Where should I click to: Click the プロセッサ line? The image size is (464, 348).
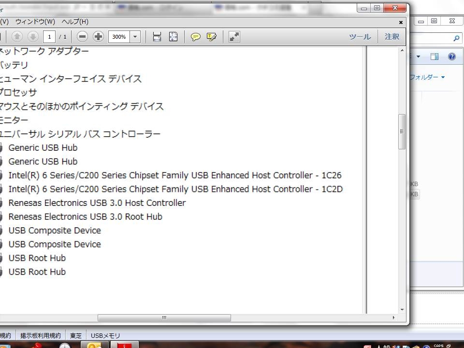pos(18,93)
